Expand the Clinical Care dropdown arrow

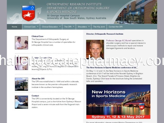click(x=38, y=27)
